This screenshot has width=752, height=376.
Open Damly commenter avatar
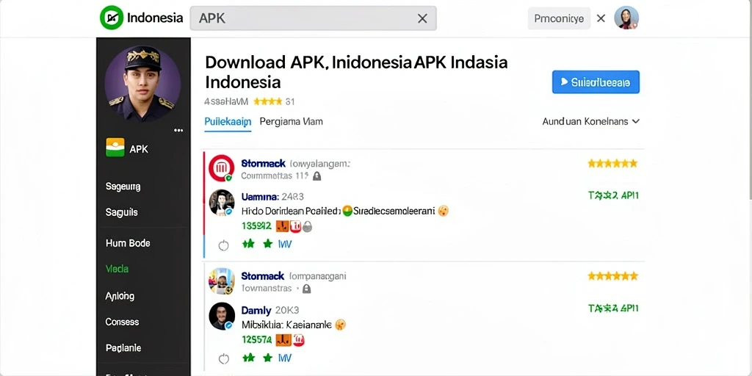coord(222,316)
